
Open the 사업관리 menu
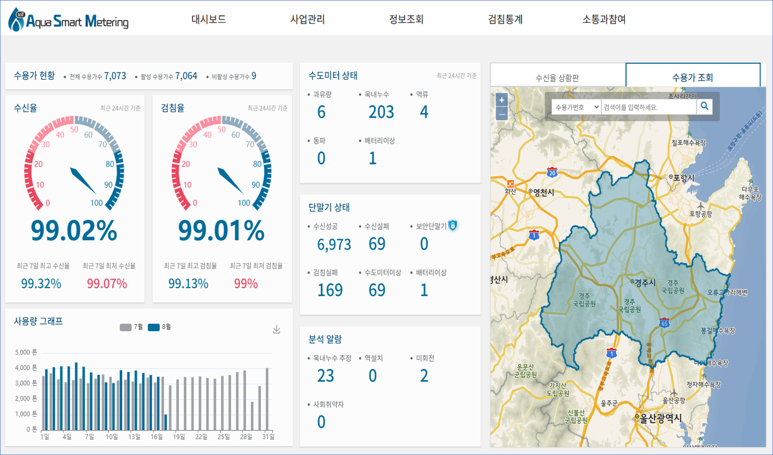(307, 19)
